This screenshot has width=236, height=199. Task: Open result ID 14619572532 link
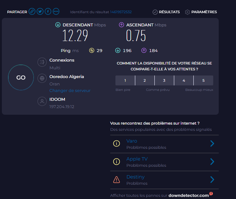121,12
